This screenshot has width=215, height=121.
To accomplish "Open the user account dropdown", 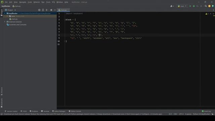I will tap(172, 6).
